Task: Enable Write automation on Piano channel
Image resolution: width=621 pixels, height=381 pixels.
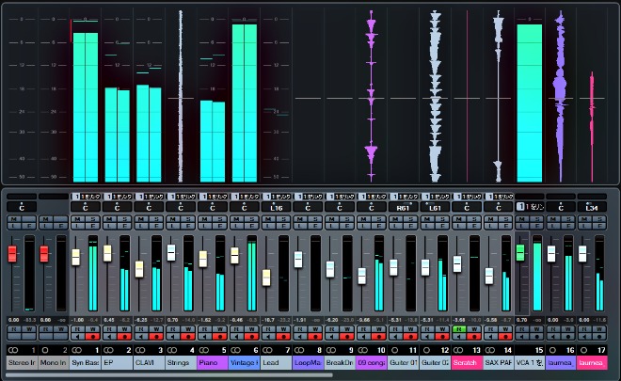Action: [220, 328]
